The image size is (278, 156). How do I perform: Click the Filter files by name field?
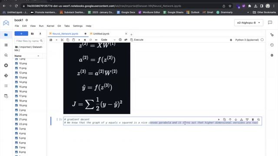29,41
